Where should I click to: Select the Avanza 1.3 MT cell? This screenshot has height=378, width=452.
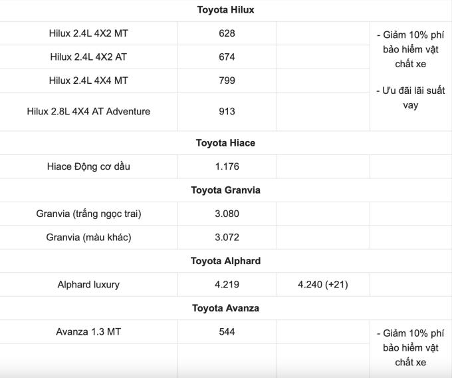pyautogui.click(x=88, y=331)
